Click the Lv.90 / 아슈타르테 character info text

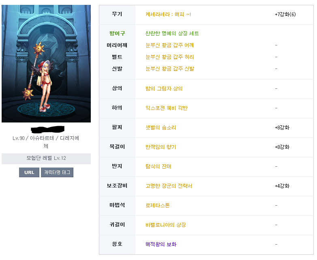pyautogui.click(x=46, y=142)
